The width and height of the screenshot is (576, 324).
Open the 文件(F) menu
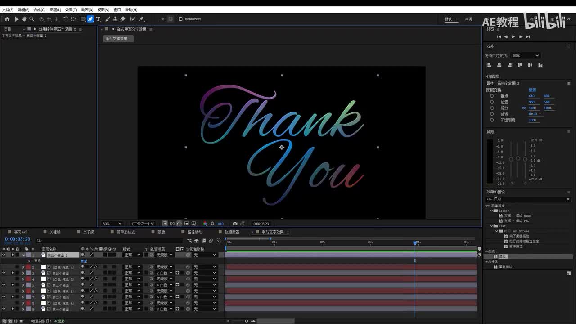click(x=8, y=9)
